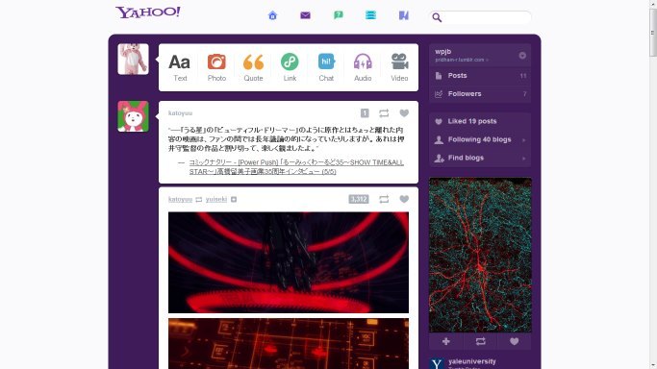657x369 pixels.
Task: Like the katoyuu quote post
Action: tap(404, 113)
